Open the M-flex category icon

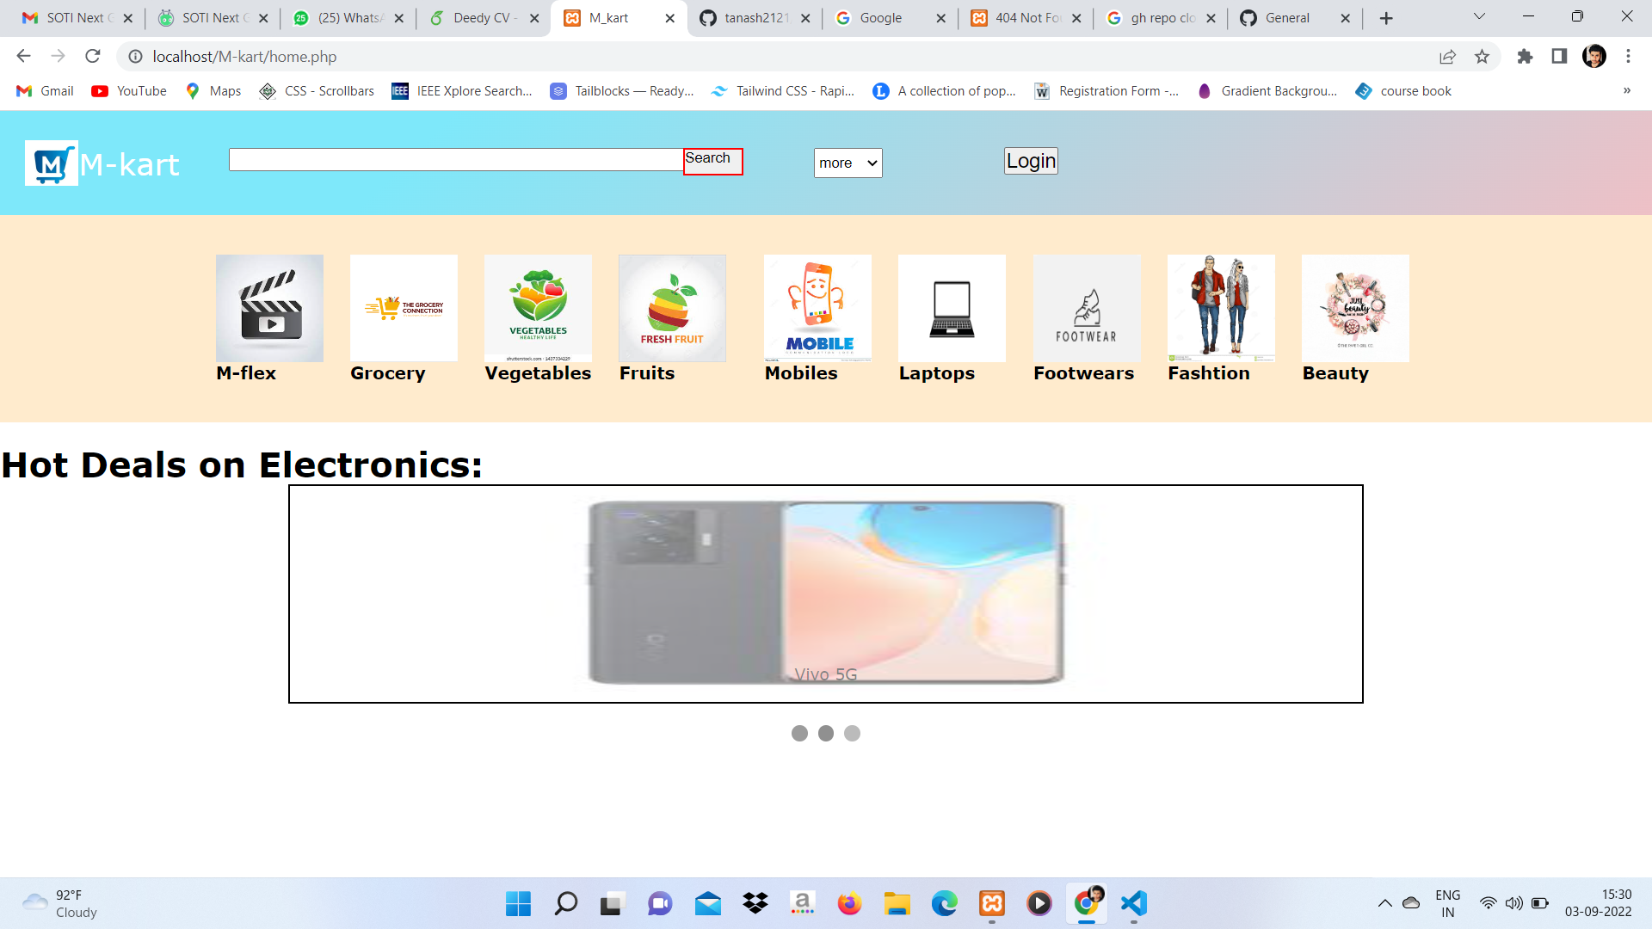[x=269, y=308]
